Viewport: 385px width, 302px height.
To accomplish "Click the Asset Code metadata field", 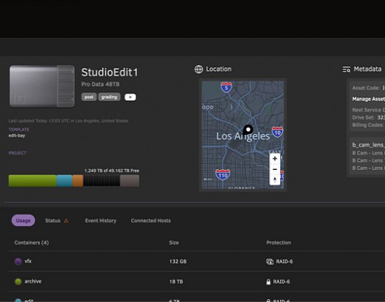I will coord(368,88).
